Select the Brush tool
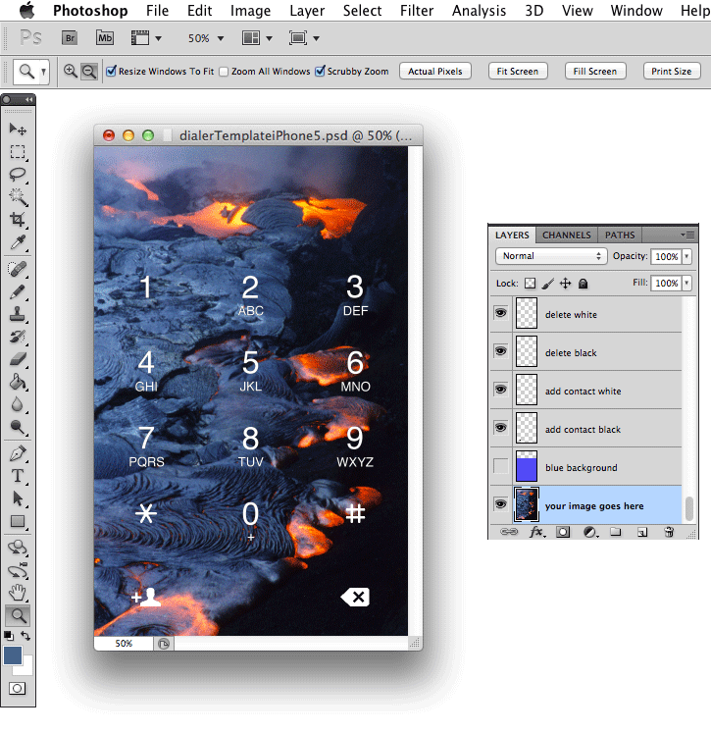711x733 pixels. tap(18, 291)
